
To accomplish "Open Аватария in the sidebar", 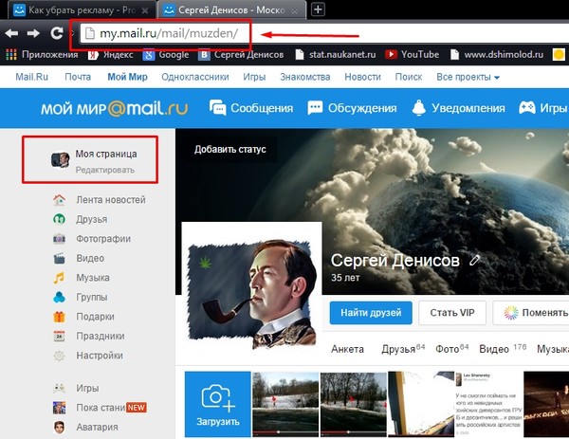I will tap(85, 428).
